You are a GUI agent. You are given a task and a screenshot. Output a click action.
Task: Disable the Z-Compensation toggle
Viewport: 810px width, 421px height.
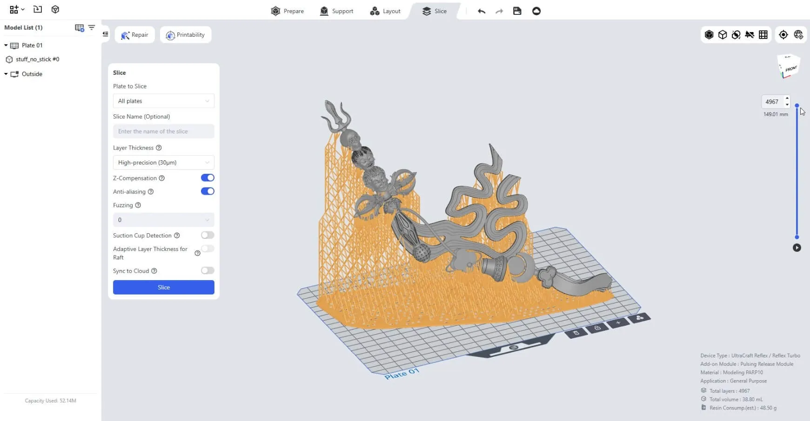[x=208, y=178]
